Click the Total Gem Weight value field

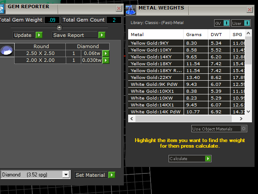pos(52,20)
